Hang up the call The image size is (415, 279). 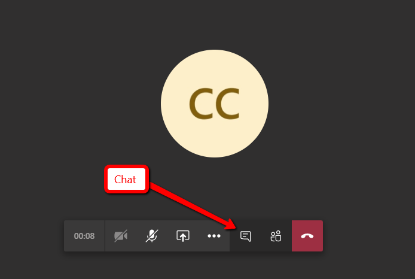[307, 236]
